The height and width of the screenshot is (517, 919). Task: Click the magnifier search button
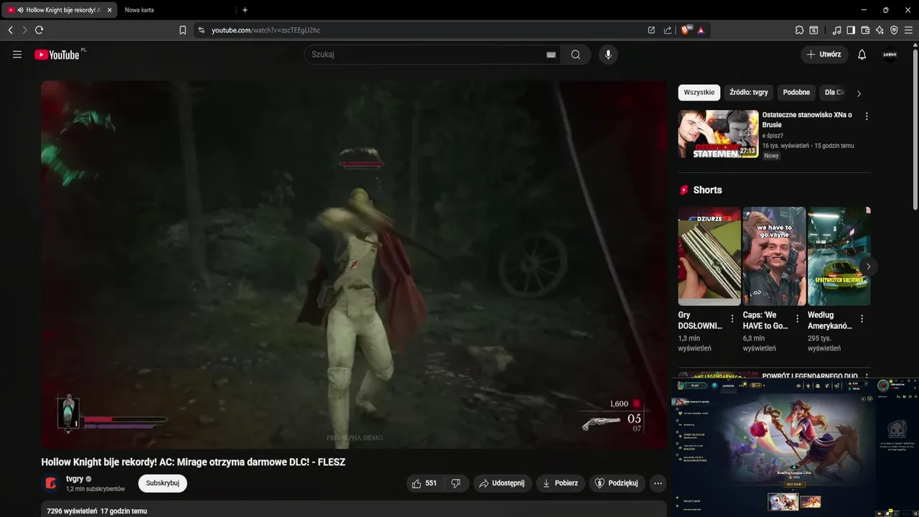pos(576,55)
